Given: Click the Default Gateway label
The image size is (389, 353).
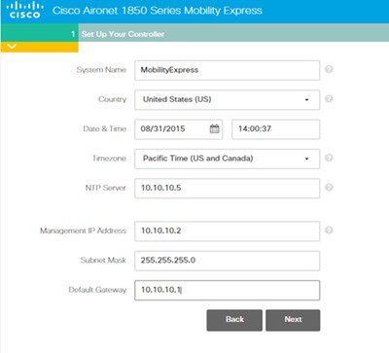Looking at the screenshot, I should click(97, 290).
